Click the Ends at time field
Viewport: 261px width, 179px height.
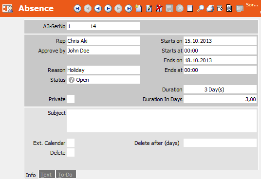(x=220, y=70)
